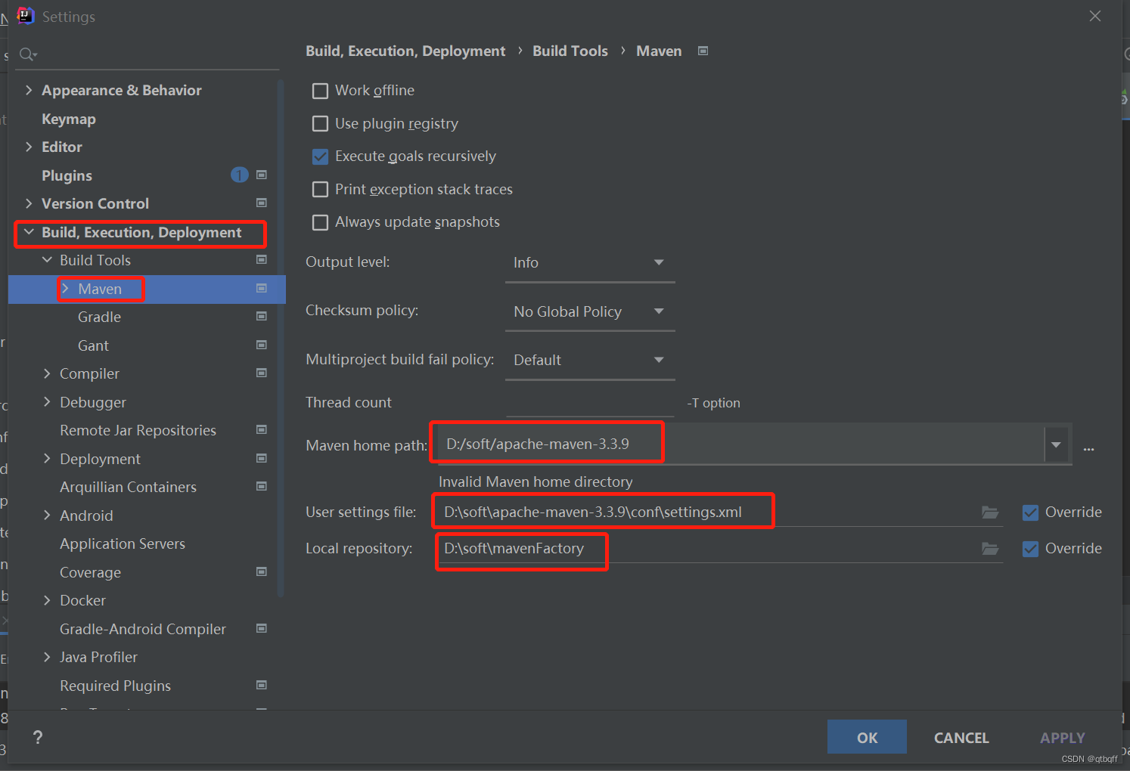
Task: Click the breadcrumb project-level icon after Maven
Action: point(703,51)
